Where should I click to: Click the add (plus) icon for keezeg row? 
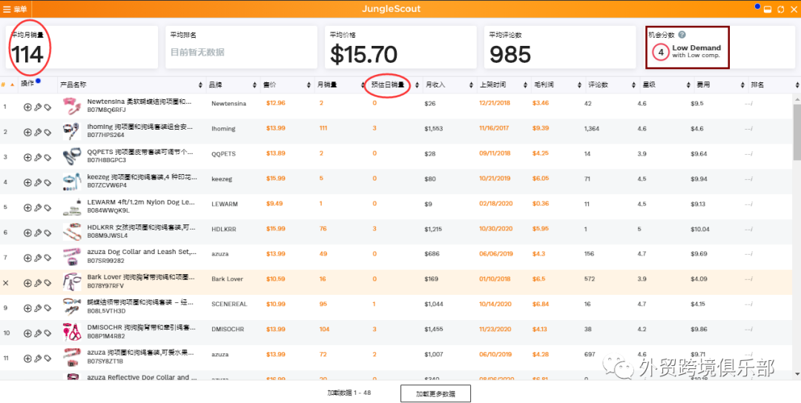point(27,183)
